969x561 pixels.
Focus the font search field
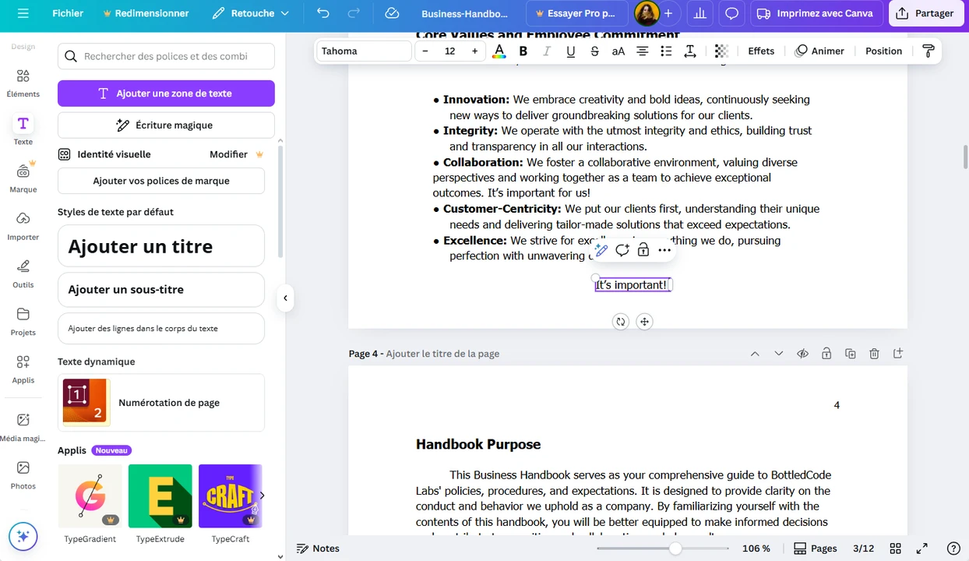click(x=166, y=56)
